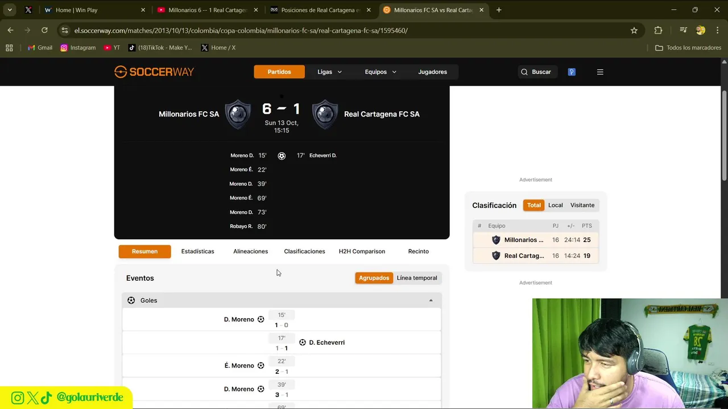728x409 pixels.
Task: Reload the page with refresh icon
Action: (x=44, y=30)
